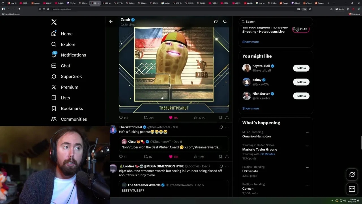
Task: Open more options for Marjorie Taylor Greene trend
Action: (x=307, y=146)
